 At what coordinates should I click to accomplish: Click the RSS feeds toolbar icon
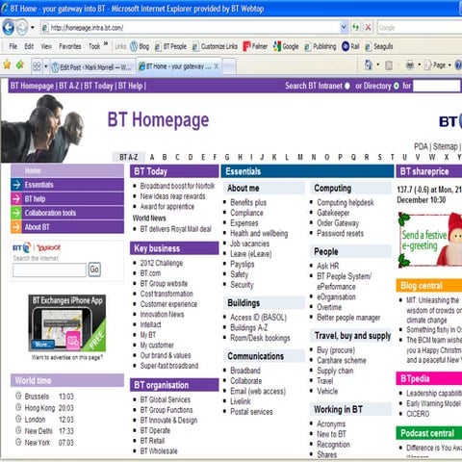point(389,65)
